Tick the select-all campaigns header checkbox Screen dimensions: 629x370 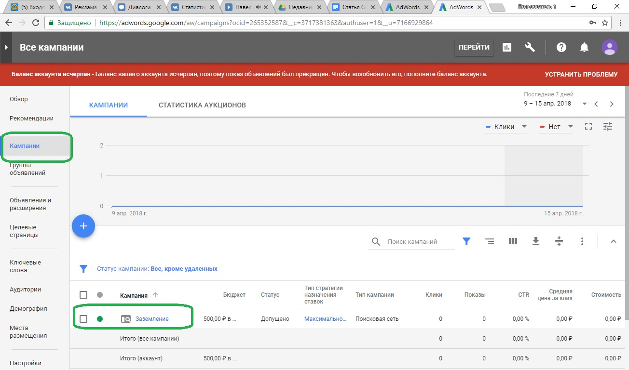pyautogui.click(x=83, y=295)
